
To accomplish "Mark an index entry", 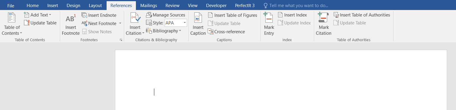I will (269, 24).
